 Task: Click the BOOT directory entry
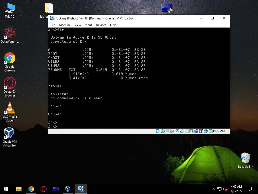[97, 54]
